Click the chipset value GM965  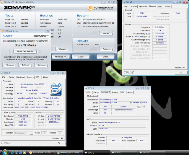point(123,107)
